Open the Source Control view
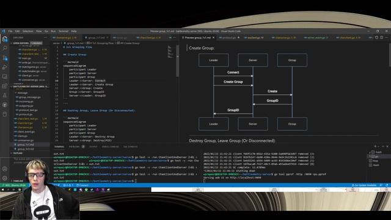This screenshot has width=391, height=220. pyautogui.click(x=4, y=57)
